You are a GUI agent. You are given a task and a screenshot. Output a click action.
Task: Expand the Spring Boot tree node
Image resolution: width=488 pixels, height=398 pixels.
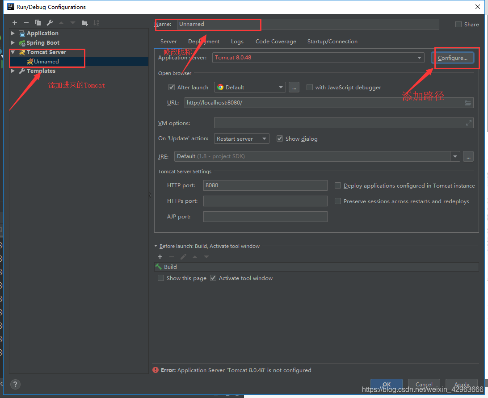click(13, 42)
